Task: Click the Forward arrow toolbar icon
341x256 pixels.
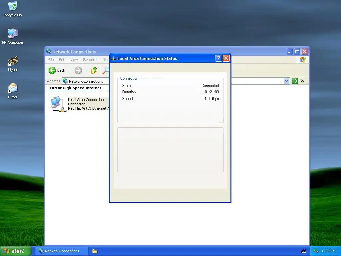Action: [78, 70]
